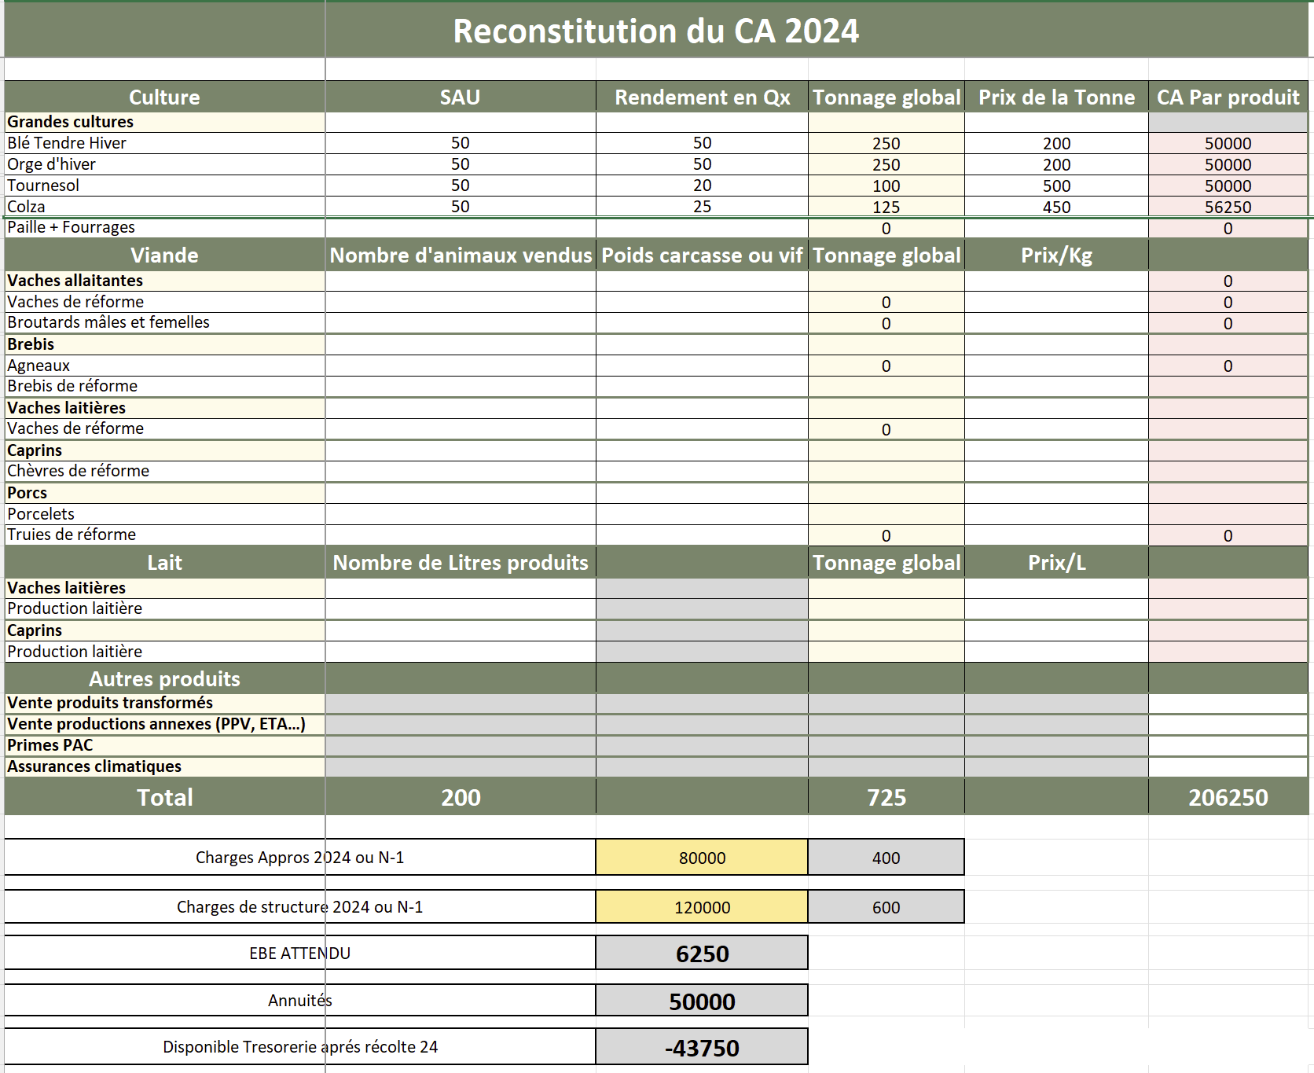Viewport: 1314px width, 1073px height.
Task: Click Tournesol price value 500
Action: (1056, 186)
